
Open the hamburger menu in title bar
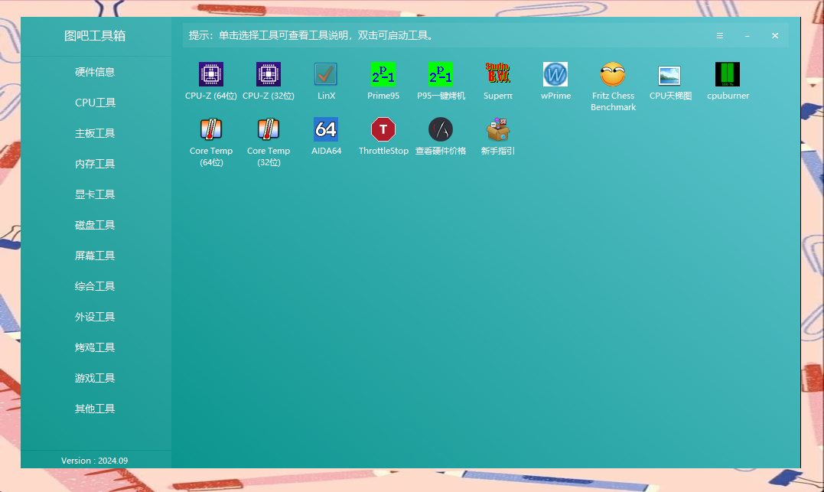(720, 36)
